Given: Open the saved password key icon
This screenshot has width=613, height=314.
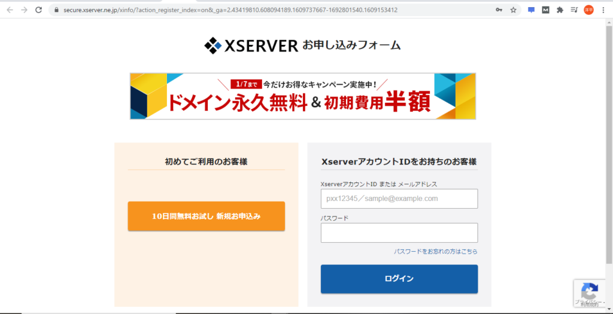Looking at the screenshot, I should click(499, 10).
